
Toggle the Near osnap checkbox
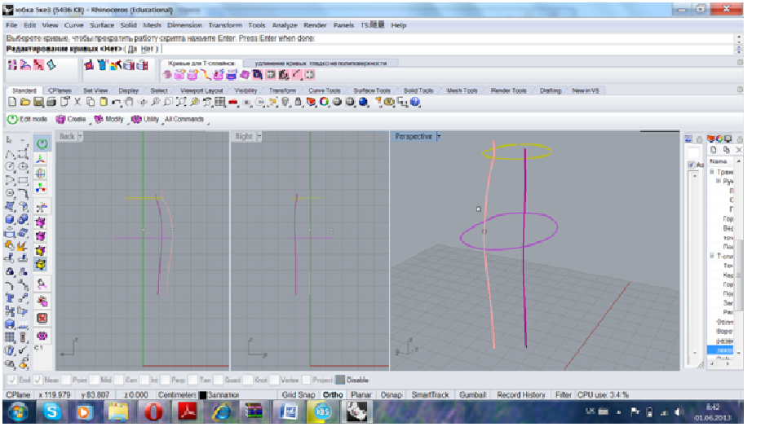click(37, 380)
